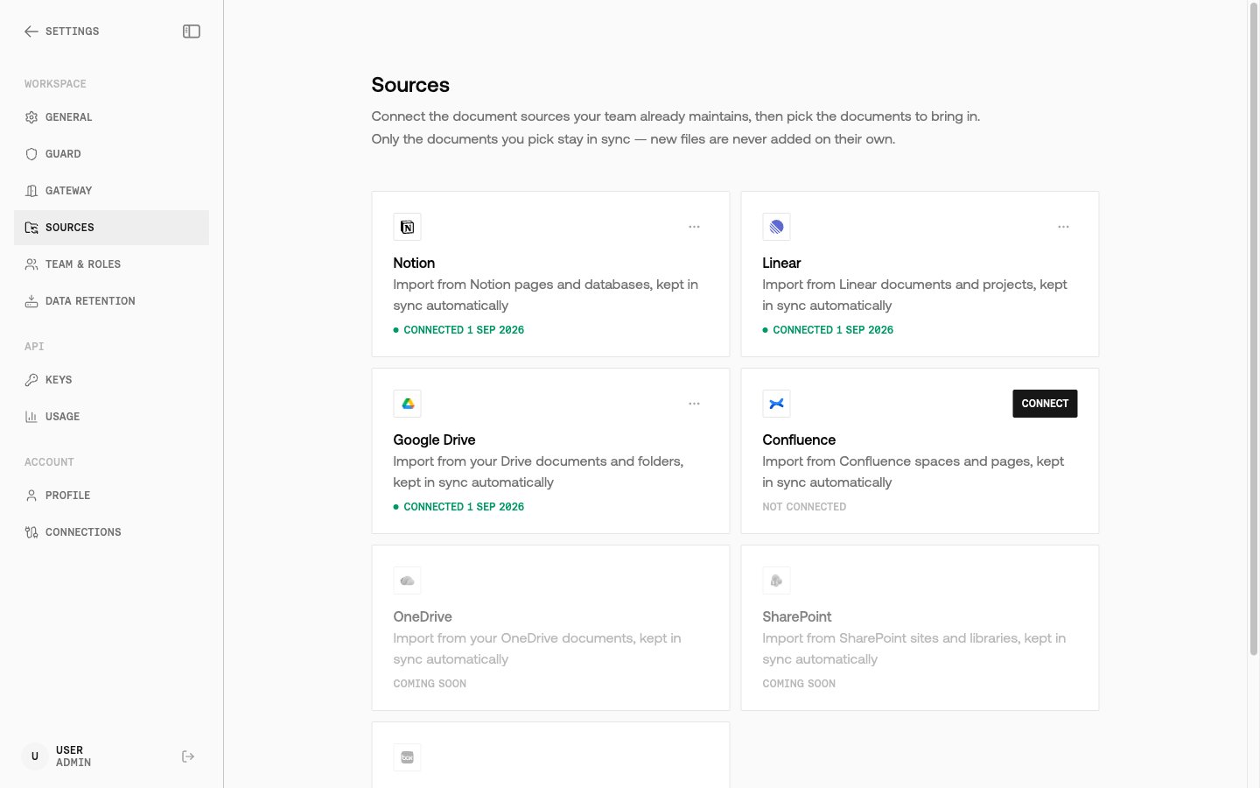The image size is (1260, 788).
Task: Open General settings page
Action: tap(111, 117)
